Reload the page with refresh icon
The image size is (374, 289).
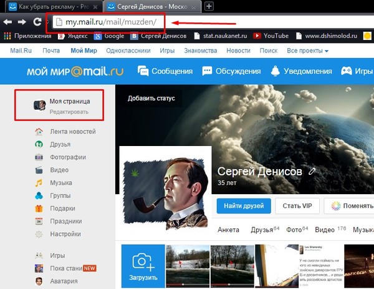pos(37,22)
